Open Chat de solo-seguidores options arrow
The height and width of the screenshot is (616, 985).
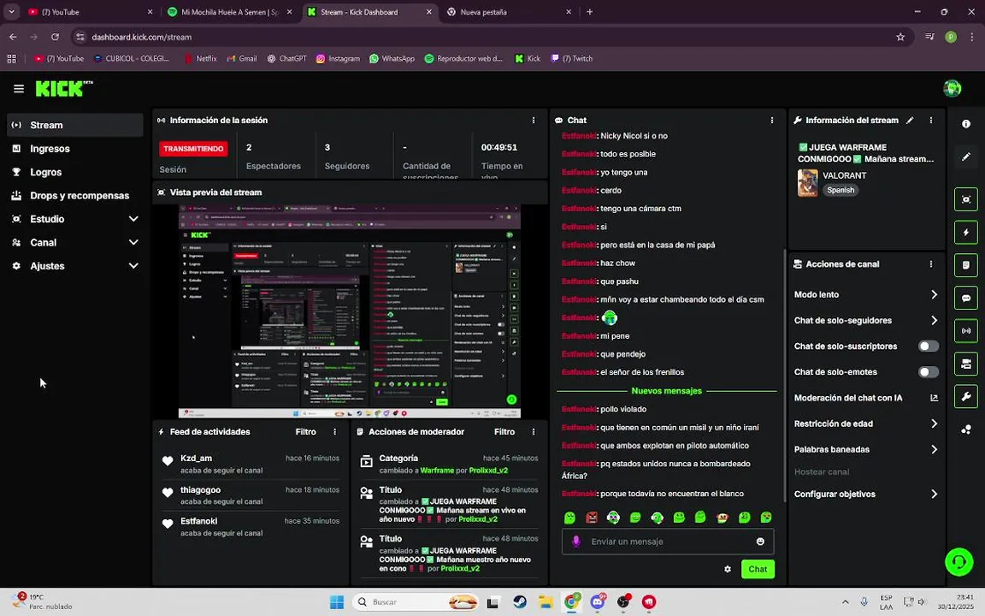click(x=934, y=320)
